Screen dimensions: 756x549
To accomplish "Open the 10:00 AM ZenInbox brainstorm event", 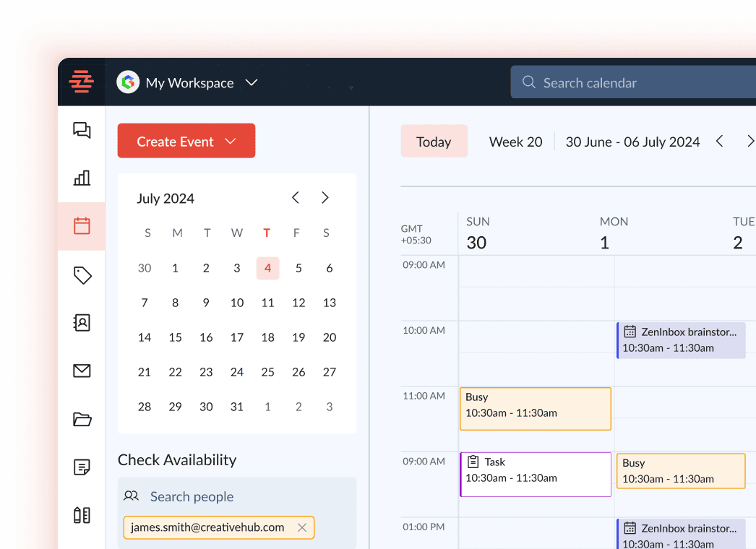I will 682,340.
